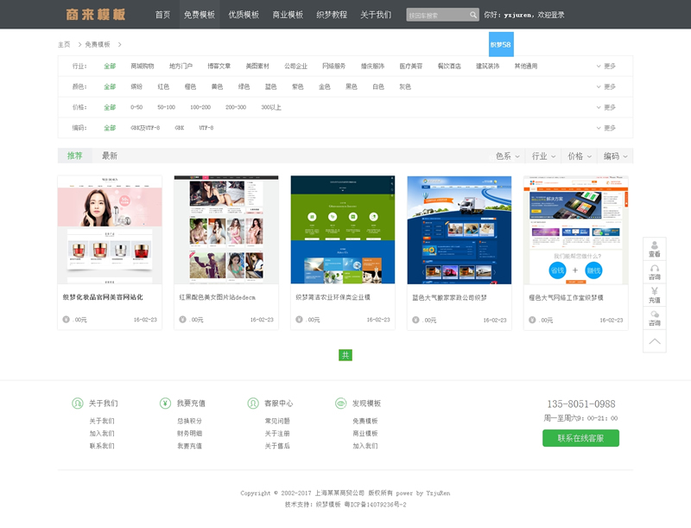The image size is (691, 528).
Task: Expand 更多 in the 行业 filter row
Action: (605, 66)
